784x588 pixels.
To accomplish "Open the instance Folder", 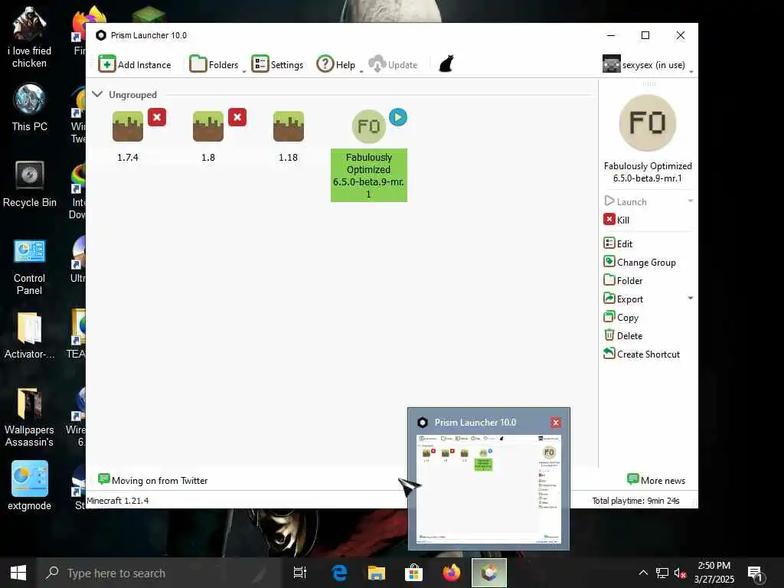I will (623, 280).
